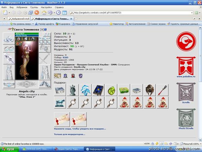Click the window layout toolbar icon

[x=64, y=12]
